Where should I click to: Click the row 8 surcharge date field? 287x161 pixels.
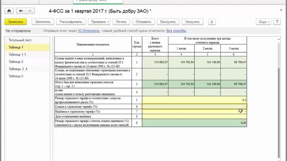(194, 116)
